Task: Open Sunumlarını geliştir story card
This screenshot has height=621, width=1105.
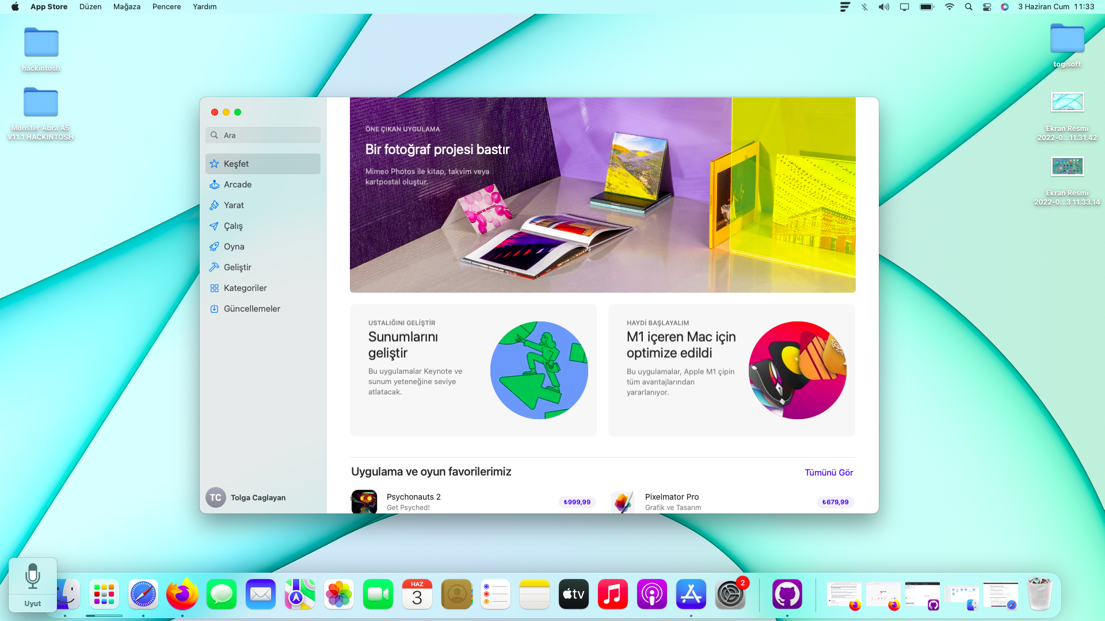Action: [x=473, y=370]
